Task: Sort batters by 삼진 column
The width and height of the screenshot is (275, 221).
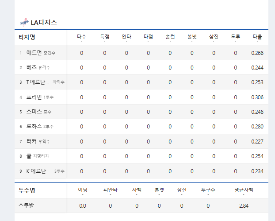Action: 214,37
